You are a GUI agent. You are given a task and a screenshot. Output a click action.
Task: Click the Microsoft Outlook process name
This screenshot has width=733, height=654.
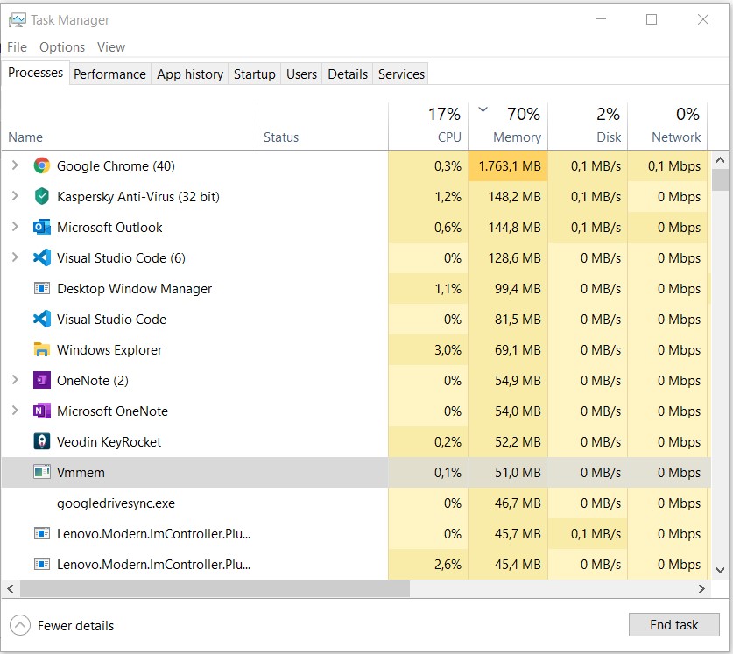[x=109, y=228]
